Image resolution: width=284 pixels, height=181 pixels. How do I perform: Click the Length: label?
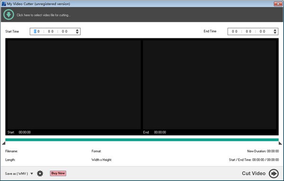(10, 160)
